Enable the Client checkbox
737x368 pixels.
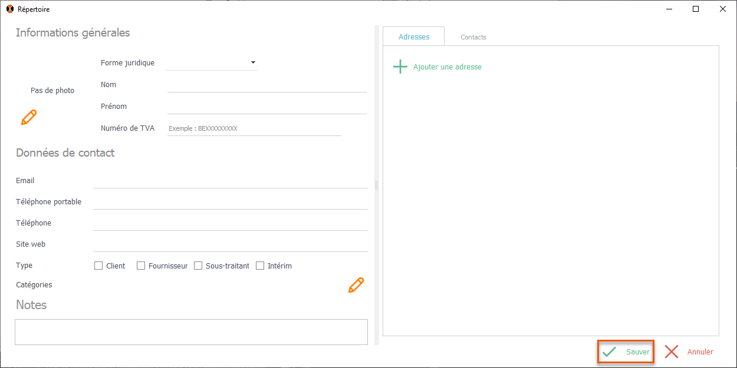98,266
